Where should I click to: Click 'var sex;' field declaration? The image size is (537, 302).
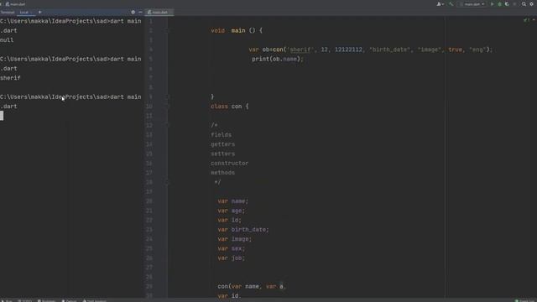click(232, 248)
